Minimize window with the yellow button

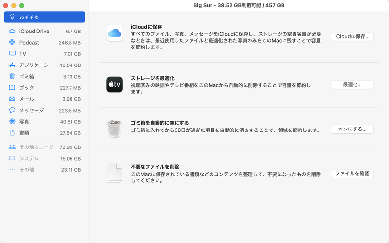click(x=14, y=5)
